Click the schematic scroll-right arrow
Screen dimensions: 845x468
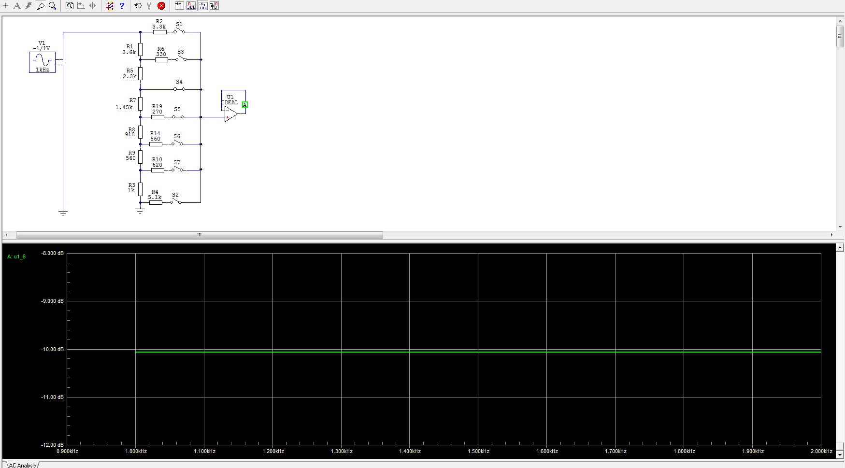click(x=831, y=235)
